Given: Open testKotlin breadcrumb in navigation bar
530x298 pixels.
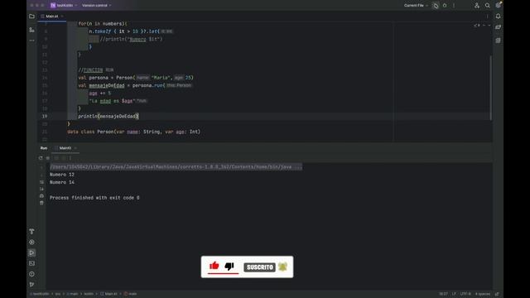Looking at the screenshot, I should click(40, 294).
